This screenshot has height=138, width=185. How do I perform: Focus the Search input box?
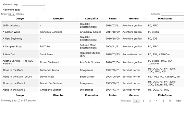tap(172, 14)
